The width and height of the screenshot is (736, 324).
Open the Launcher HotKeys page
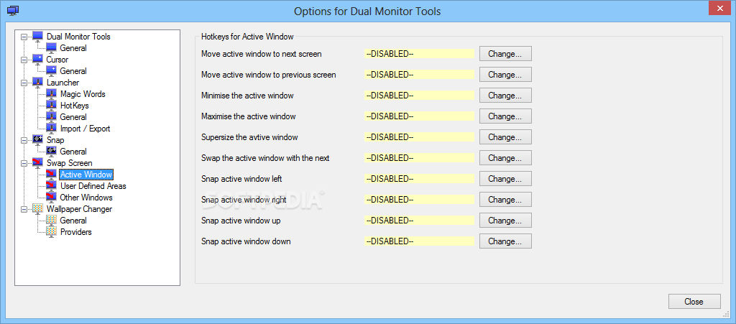[74, 106]
